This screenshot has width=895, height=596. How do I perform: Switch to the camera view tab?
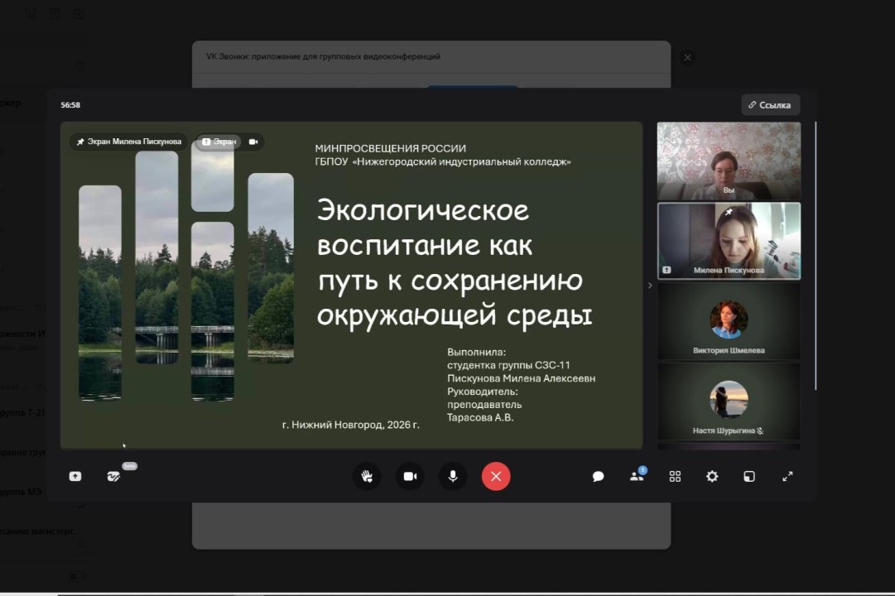[x=253, y=142]
